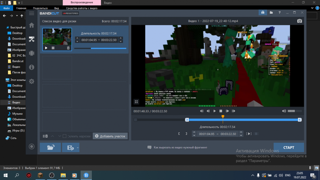Decrease segment 1 end time in list
320x180 pixels.
[121, 41]
